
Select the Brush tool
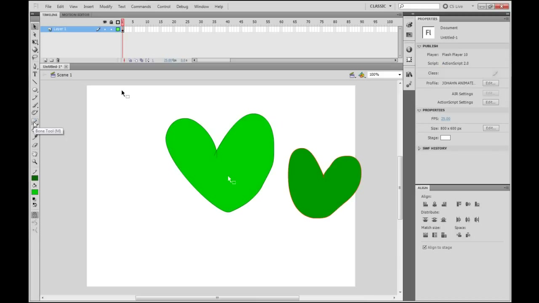(35, 105)
